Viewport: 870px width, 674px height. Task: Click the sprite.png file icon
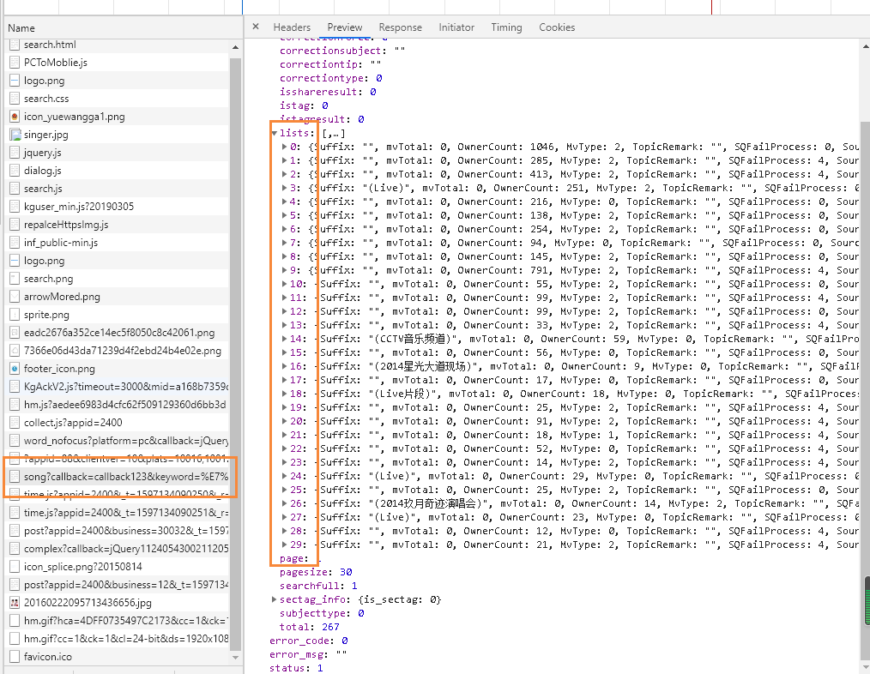point(15,315)
